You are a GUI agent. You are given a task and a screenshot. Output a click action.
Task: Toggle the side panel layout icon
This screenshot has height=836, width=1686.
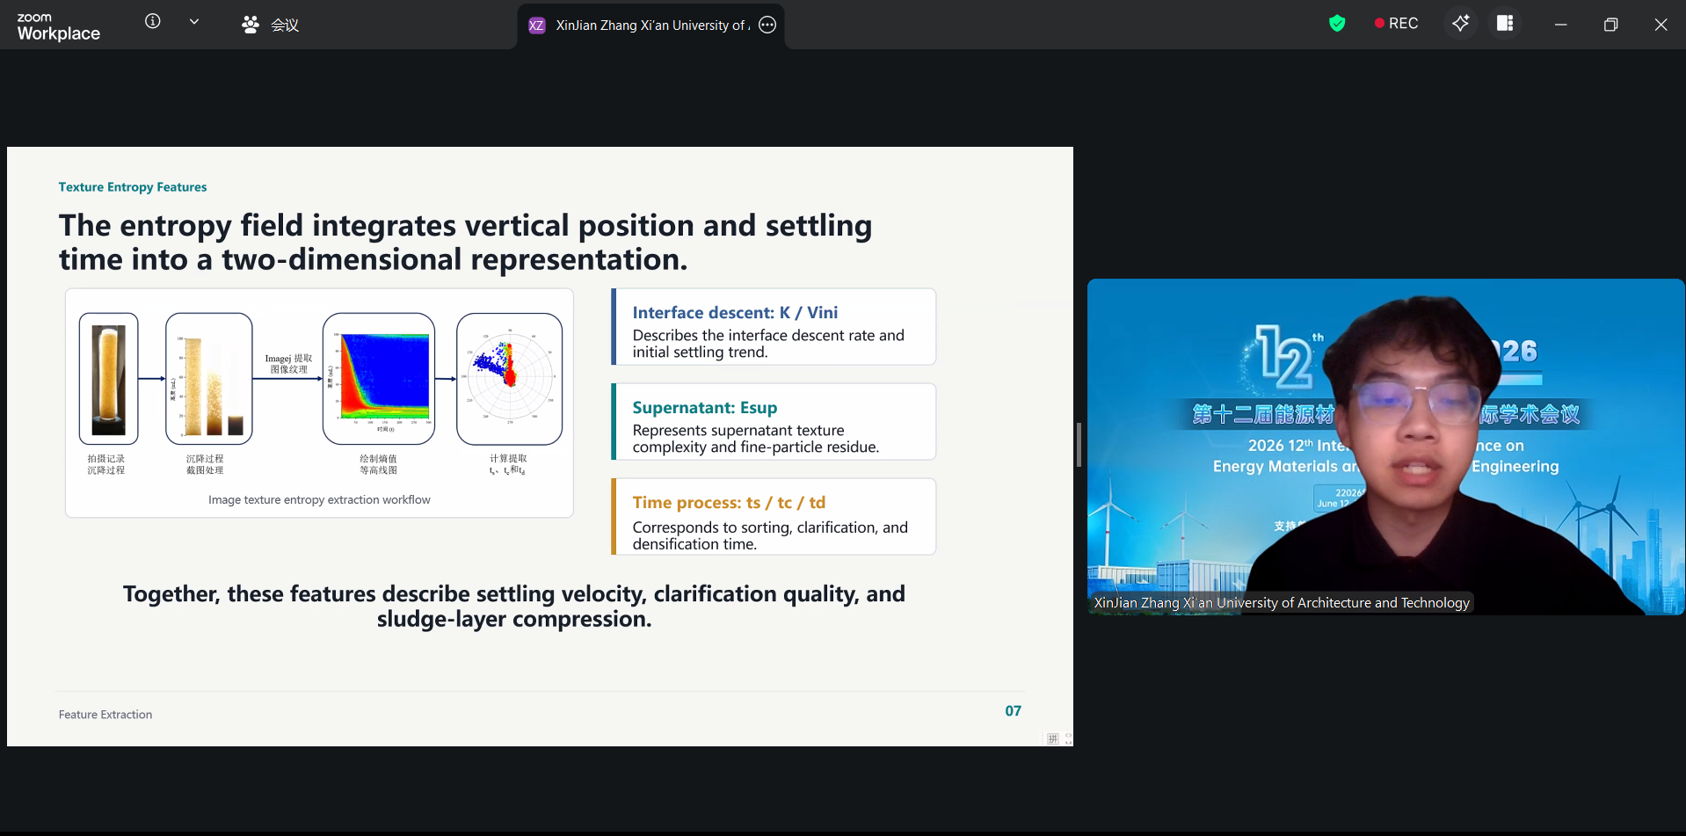[x=1505, y=24]
